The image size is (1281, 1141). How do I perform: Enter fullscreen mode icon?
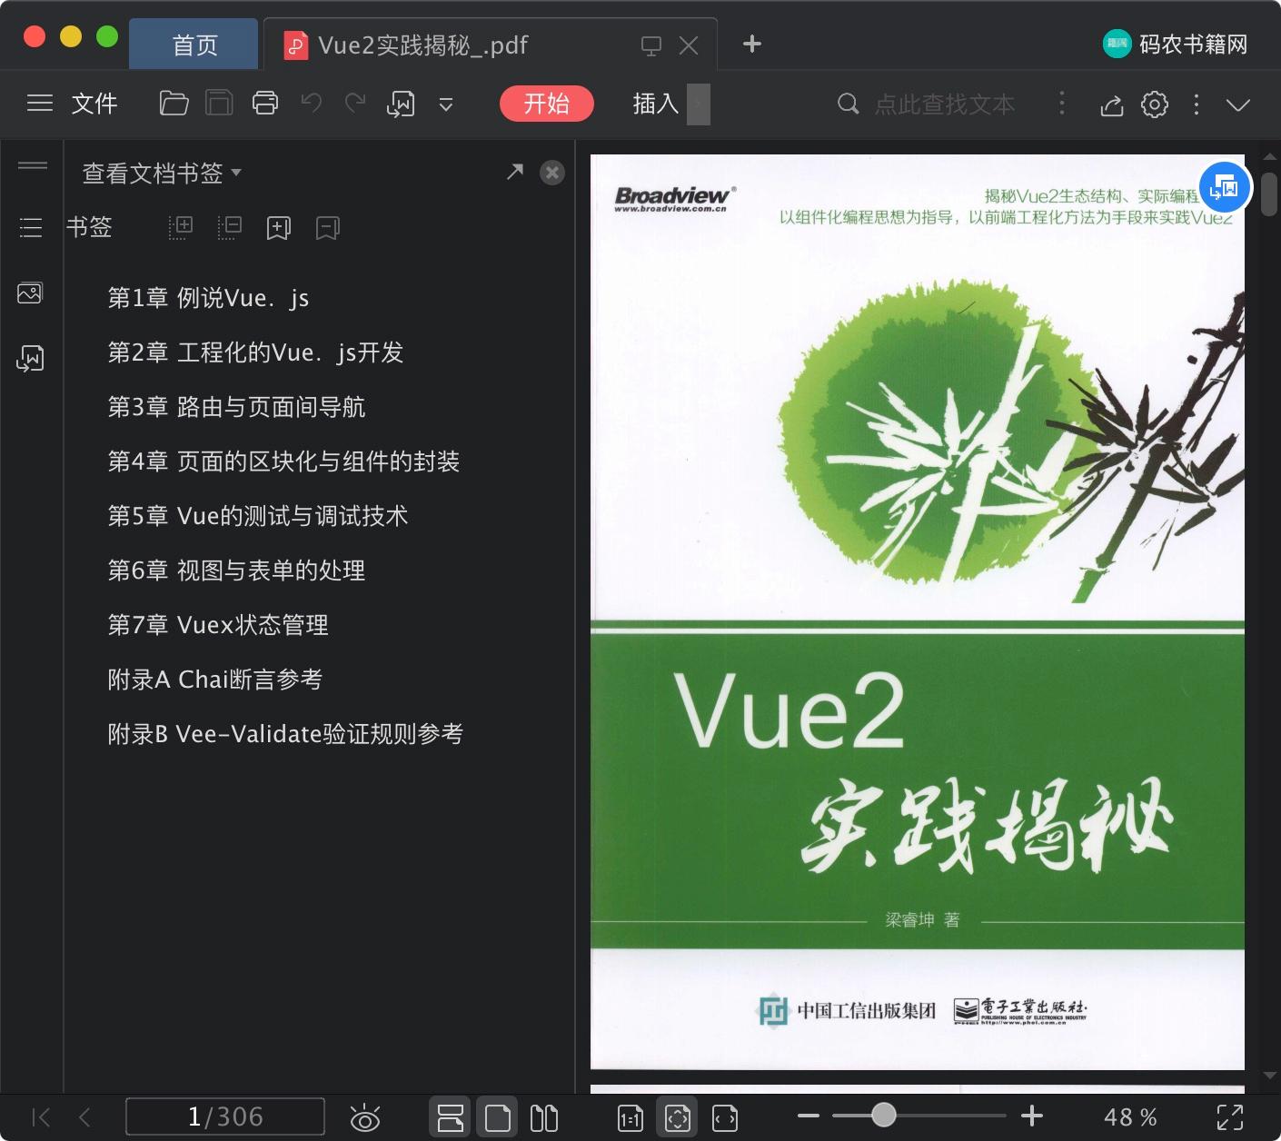[x=1230, y=1117]
